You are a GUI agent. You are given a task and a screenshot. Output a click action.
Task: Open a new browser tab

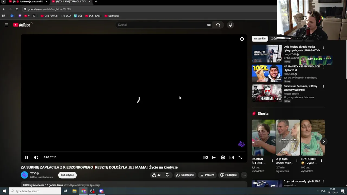[x=96, y=2]
